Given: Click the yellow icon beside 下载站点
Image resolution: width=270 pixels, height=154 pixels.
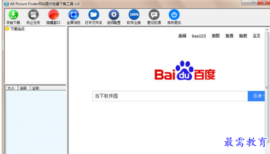Looking at the screenshot, I should click(7, 29).
